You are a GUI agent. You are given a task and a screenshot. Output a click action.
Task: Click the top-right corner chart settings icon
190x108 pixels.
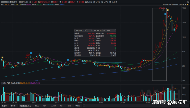(188, 2)
